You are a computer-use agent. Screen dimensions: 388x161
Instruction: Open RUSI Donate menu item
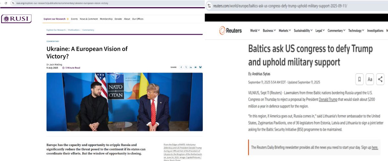[118, 19]
